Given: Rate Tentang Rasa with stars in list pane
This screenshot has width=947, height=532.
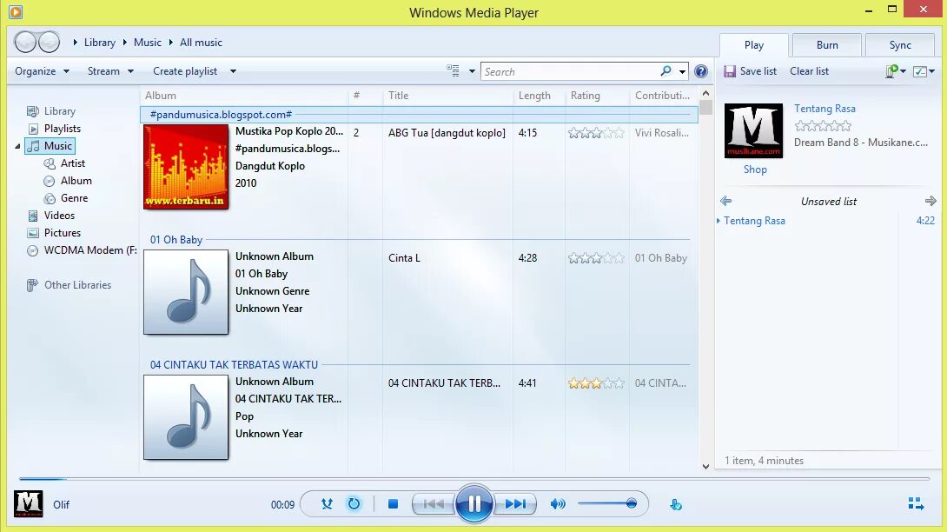Looking at the screenshot, I should (x=823, y=126).
